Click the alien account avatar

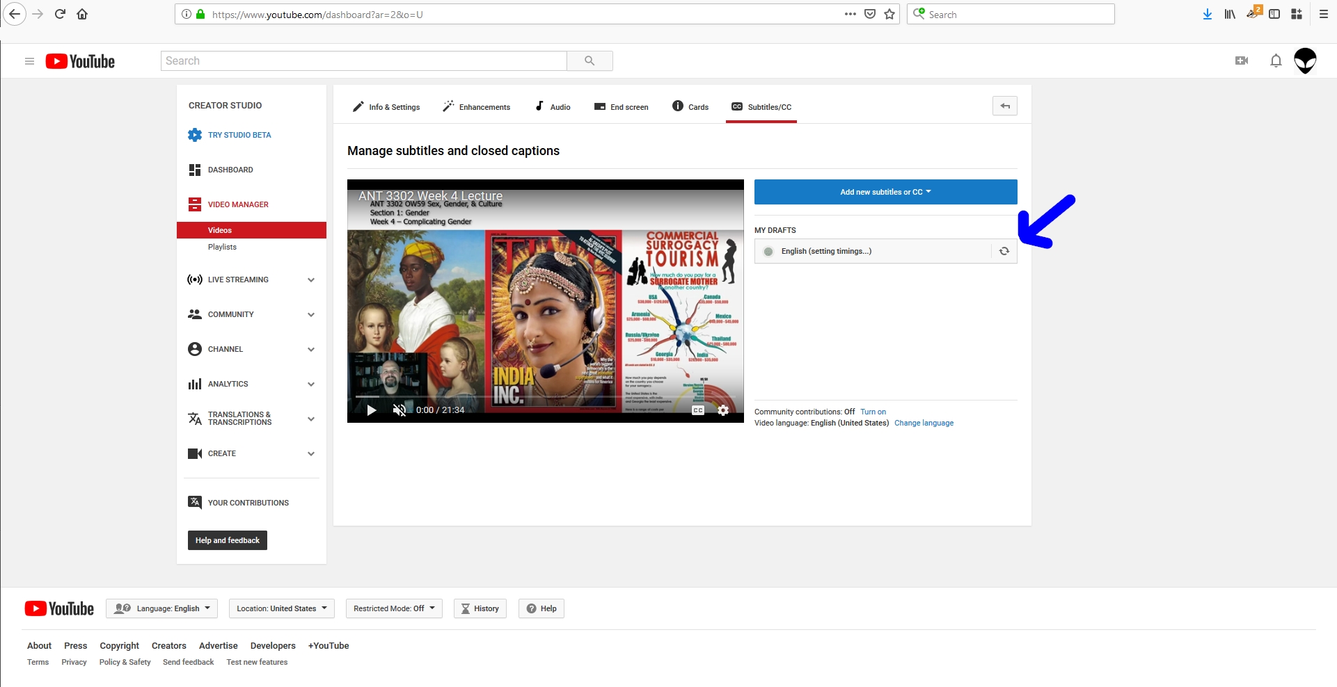tap(1305, 61)
